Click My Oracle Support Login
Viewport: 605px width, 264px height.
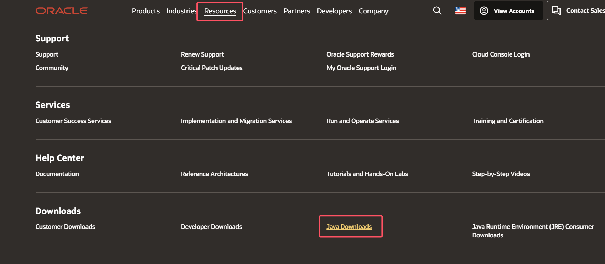361,68
